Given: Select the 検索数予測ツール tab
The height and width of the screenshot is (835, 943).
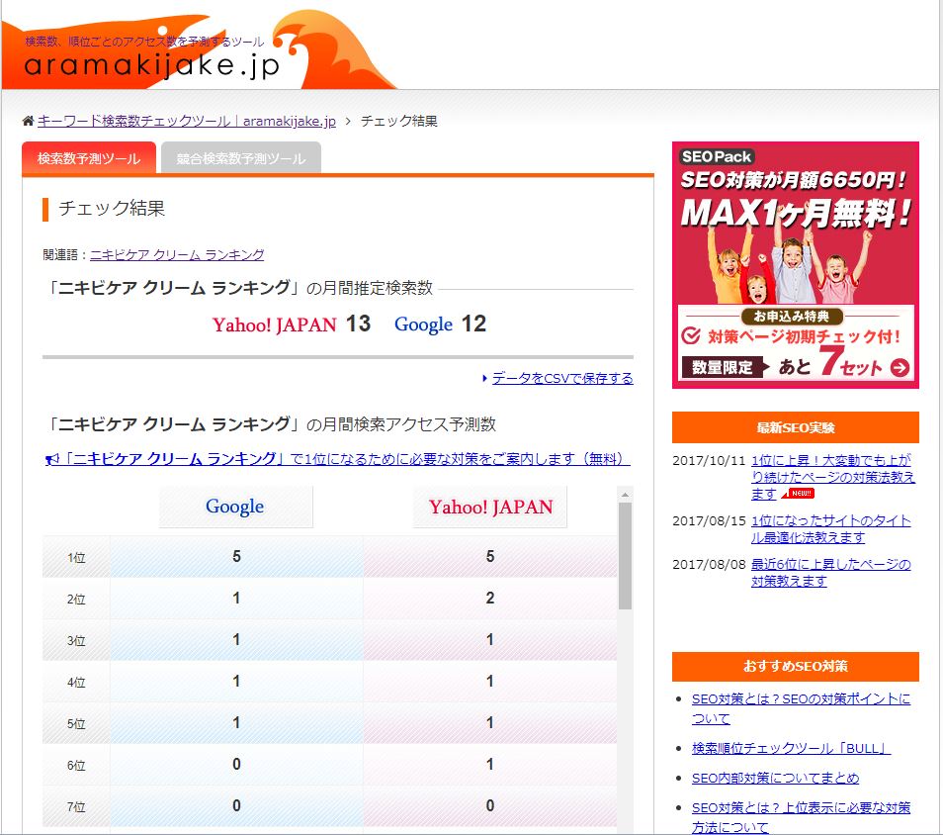Looking at the screenshot, I should click(x=89, y=156).
